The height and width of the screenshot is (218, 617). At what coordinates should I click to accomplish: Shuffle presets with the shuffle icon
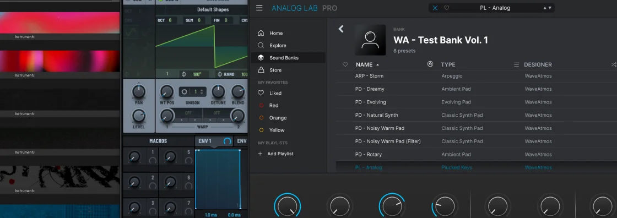click(613, 64)
